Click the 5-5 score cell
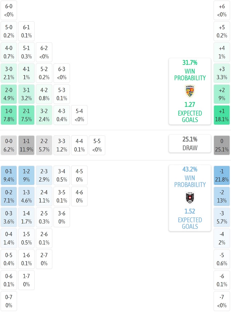 [x=97, y=145]
